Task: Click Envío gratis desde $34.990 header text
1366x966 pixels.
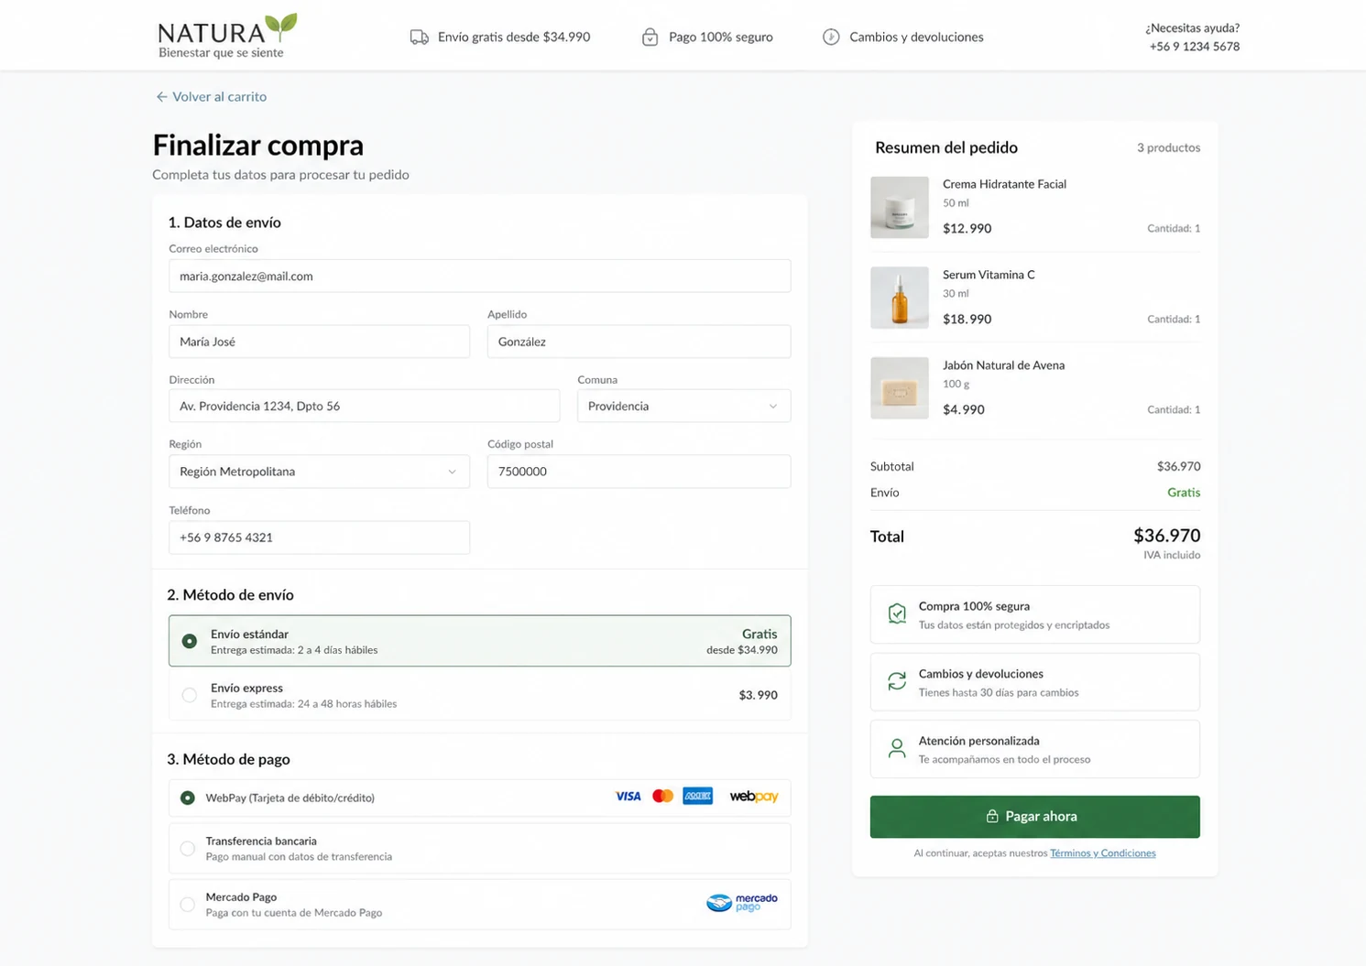Action: 514,38
